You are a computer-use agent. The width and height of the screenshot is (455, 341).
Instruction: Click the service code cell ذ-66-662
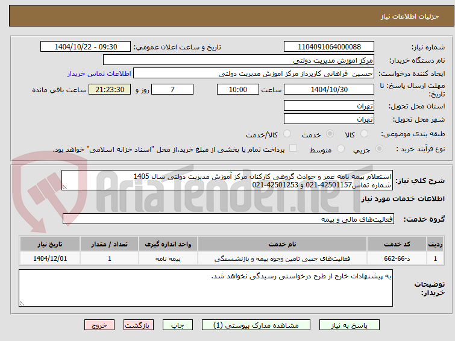397,258
